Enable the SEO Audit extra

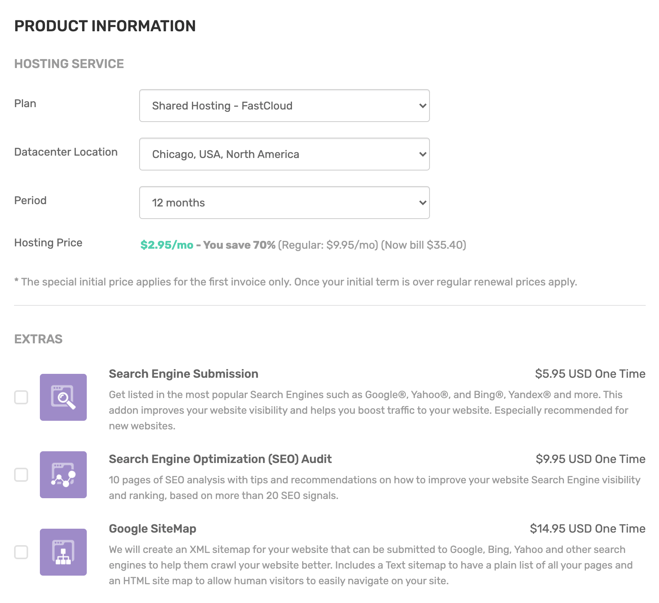21,474
